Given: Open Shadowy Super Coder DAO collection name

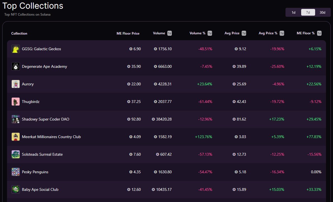Looking at the screenshot, I should click(46, 119).
